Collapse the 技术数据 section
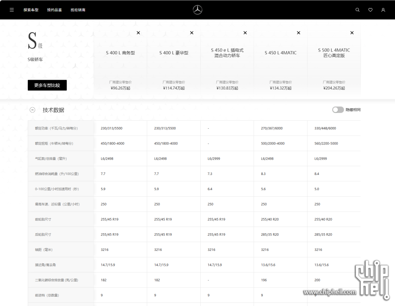 pos(33,110)
